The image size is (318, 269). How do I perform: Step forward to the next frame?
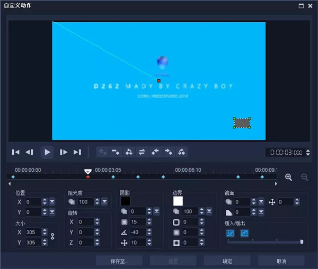64,152
